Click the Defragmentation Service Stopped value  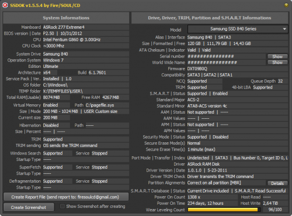point(99,181)
